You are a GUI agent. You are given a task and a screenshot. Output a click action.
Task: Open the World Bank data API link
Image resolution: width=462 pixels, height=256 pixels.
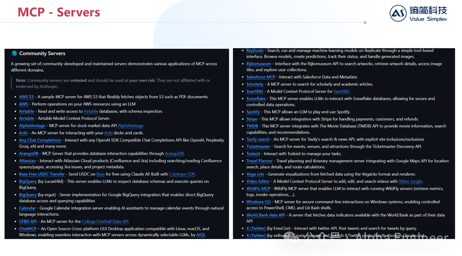[x=265, y=215]
